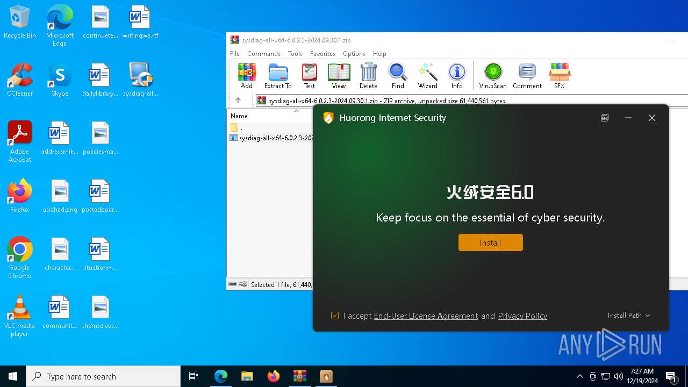
Task: Select the sysdiag-all desktop installer icon
Action: 140,80
